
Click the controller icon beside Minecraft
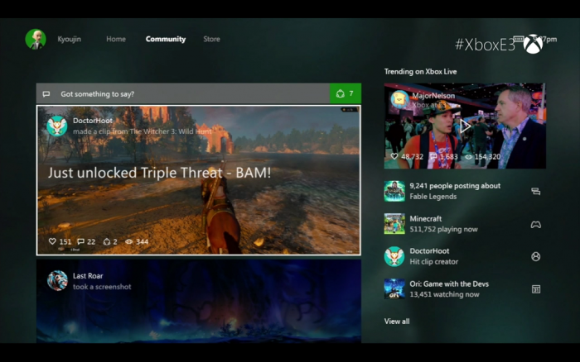pyautogui.click(x=536, y=224)
